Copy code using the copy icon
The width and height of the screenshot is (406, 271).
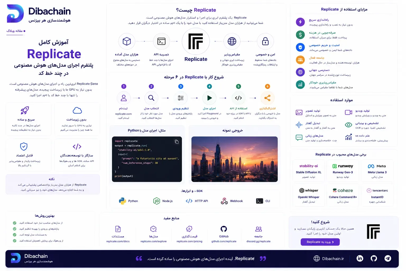[177, 142]
